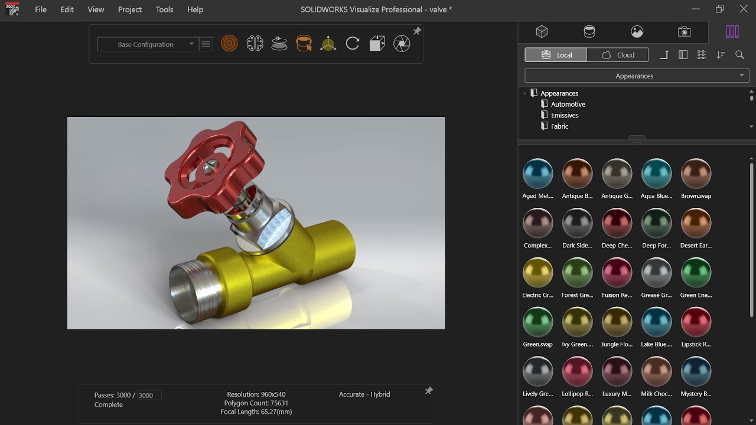Click the library sort order icon
Viewport: 756px width, 425px height.
pos(721,55)
